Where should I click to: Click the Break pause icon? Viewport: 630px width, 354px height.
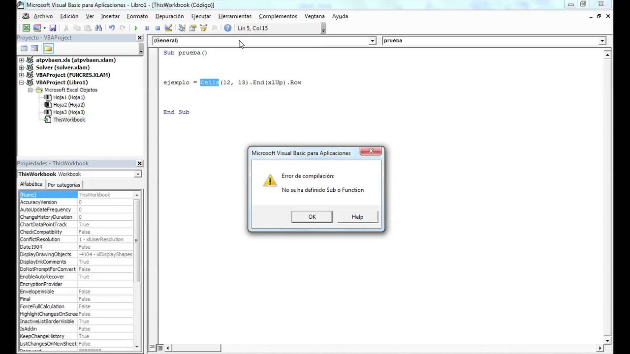(147, 28)
